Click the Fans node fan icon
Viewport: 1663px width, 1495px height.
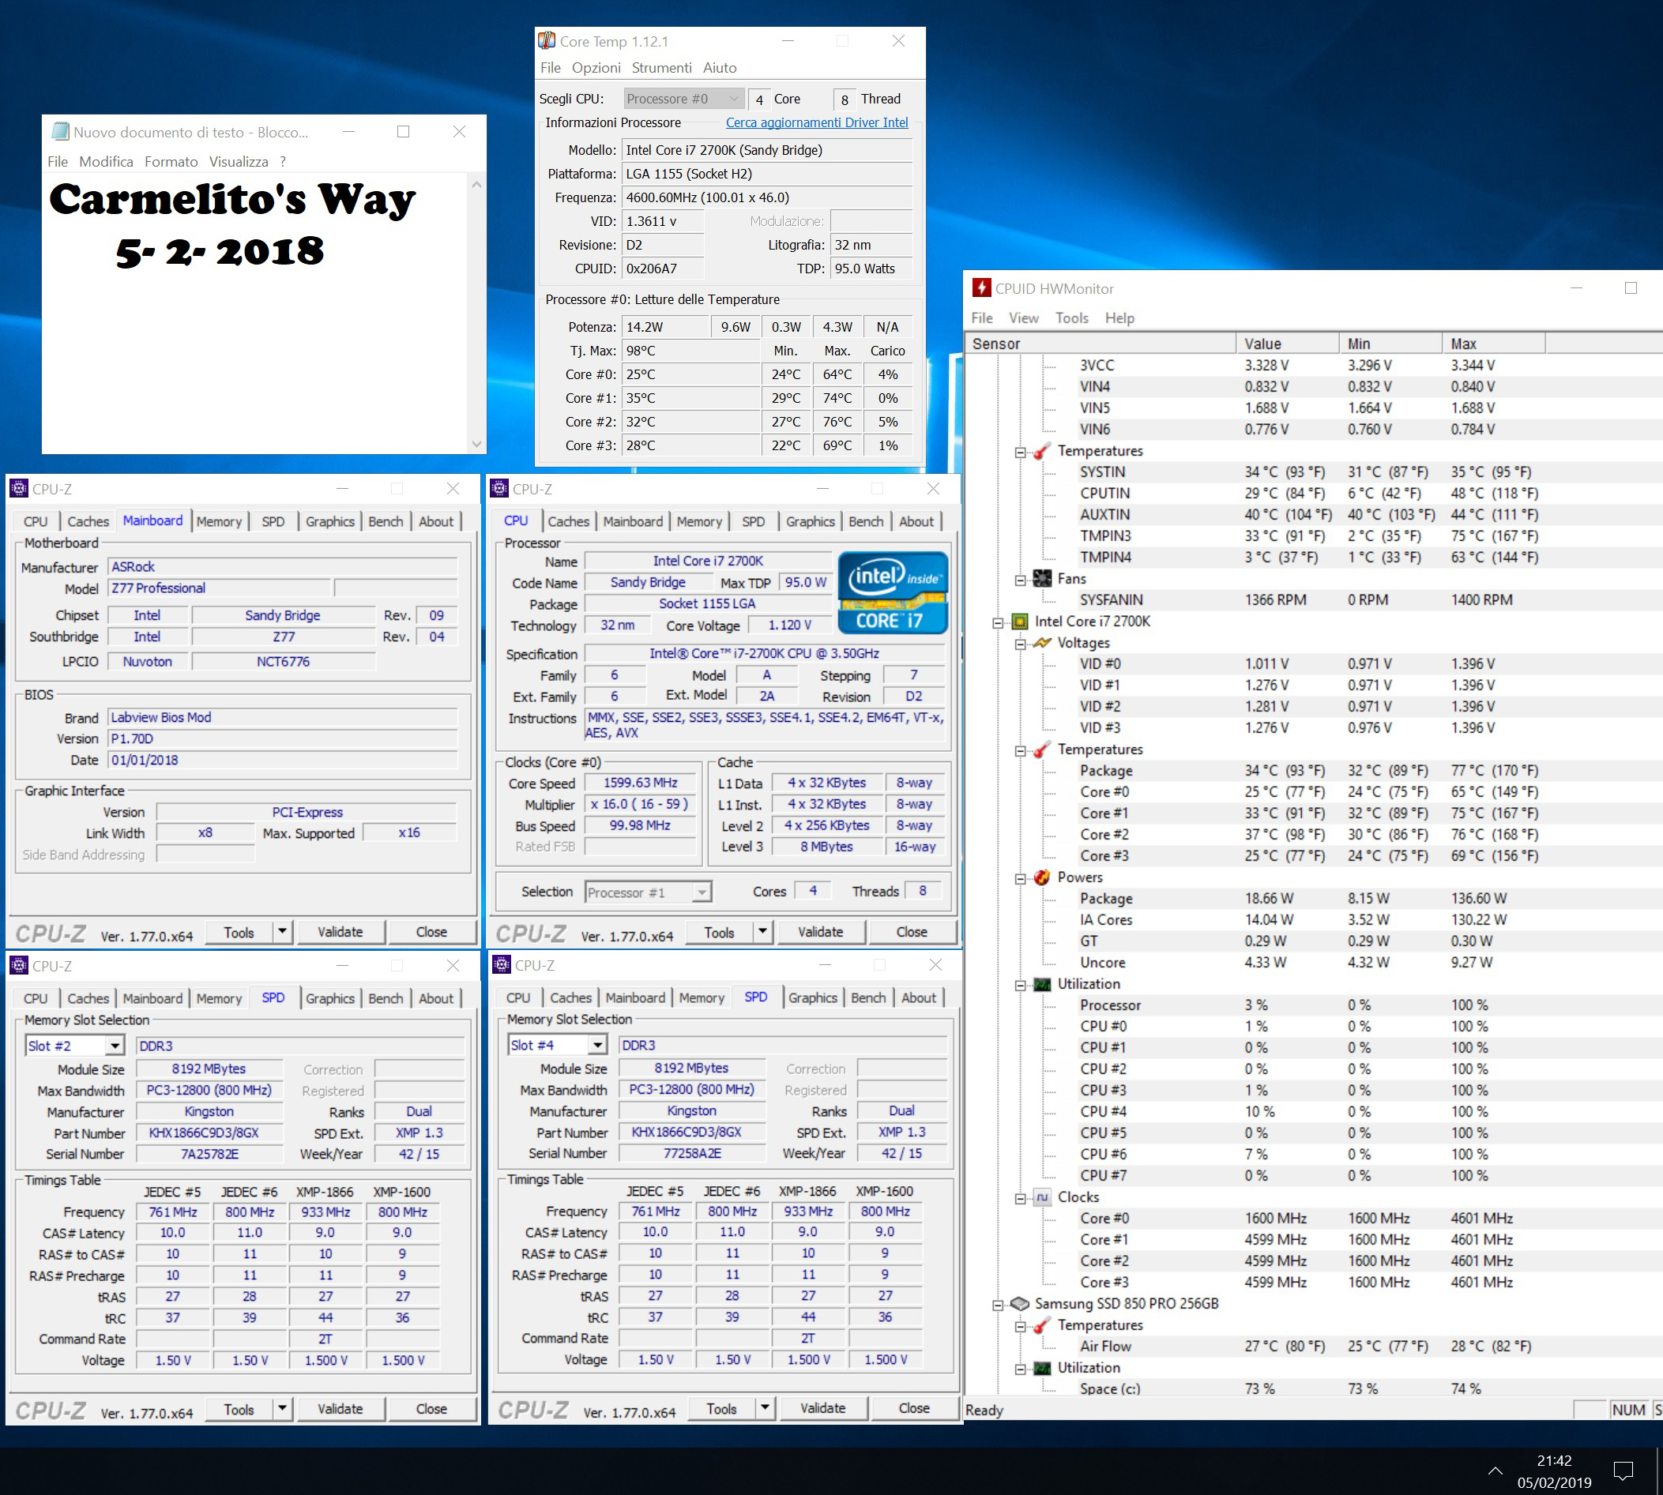pyautogui.click(x=1042, y=578)
